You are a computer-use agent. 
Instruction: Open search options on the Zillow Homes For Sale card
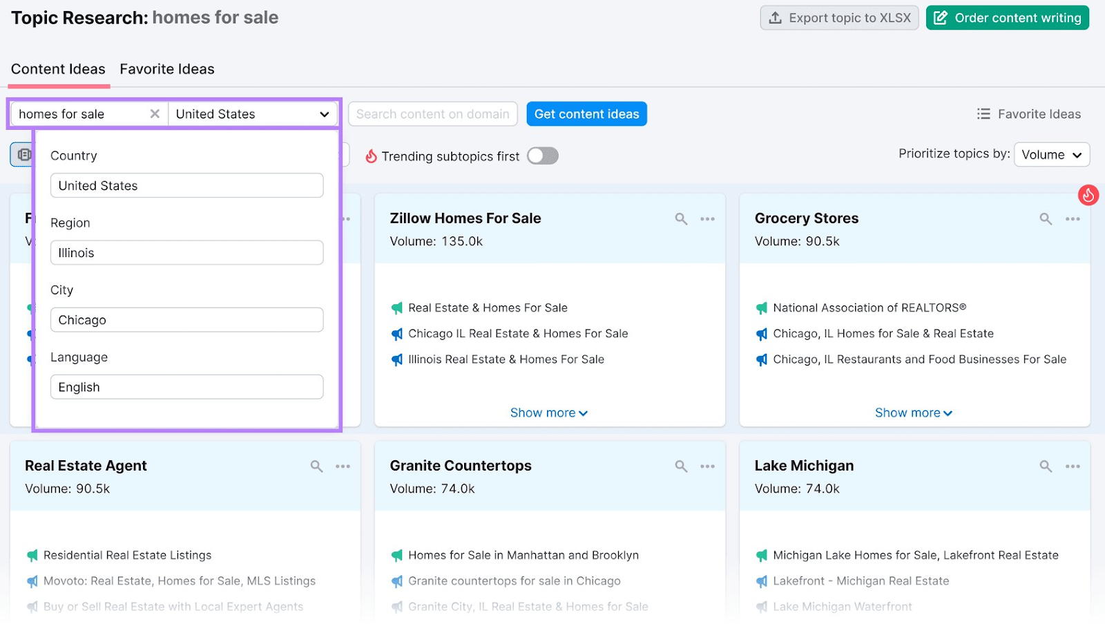(681, 218)
